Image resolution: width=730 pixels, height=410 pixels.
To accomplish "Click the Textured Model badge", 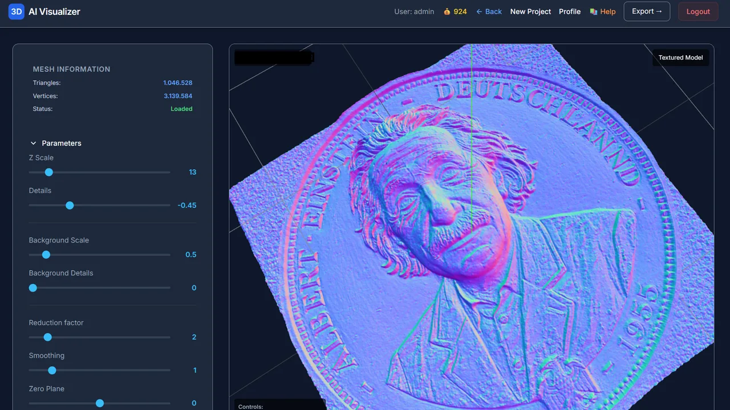I will coord(680,58).
